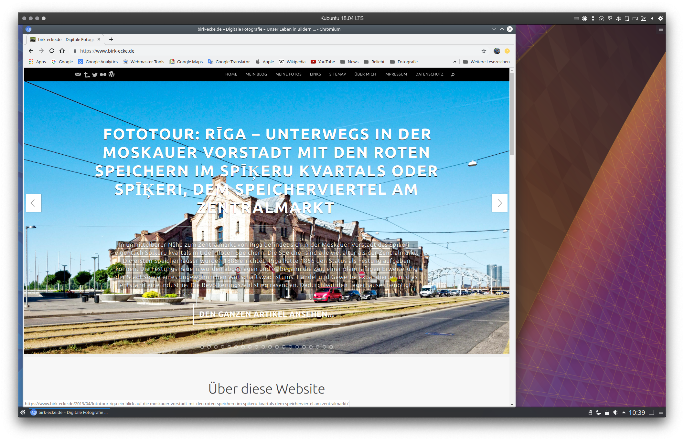
Task: Show next slide with right arrow
Action: (x=499, y=203)
